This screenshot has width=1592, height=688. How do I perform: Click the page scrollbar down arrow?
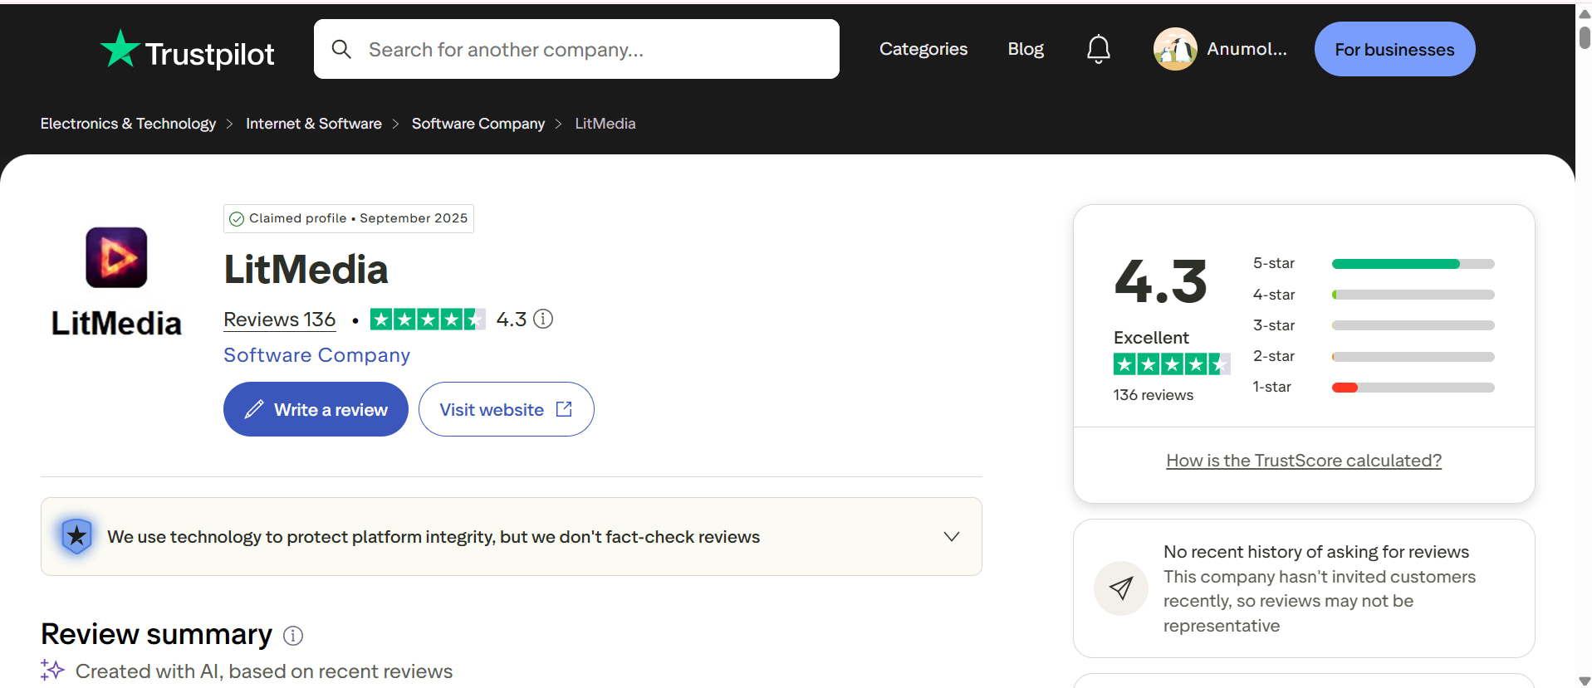[x=1585, y=681]
